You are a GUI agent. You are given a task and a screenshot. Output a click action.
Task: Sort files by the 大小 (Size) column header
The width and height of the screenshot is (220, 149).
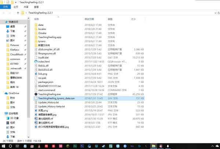[133, 19]
